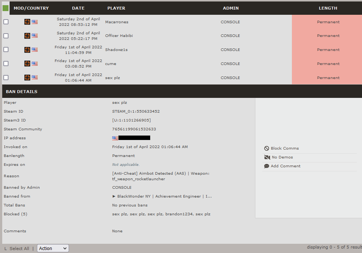
Task: Click the redacted IP address bar
Action: (x=134, y=138)
